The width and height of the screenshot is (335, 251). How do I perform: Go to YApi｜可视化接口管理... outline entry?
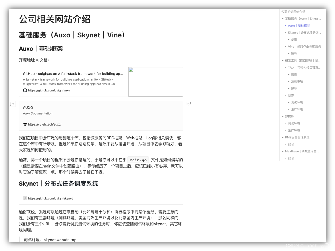point(304,67)
